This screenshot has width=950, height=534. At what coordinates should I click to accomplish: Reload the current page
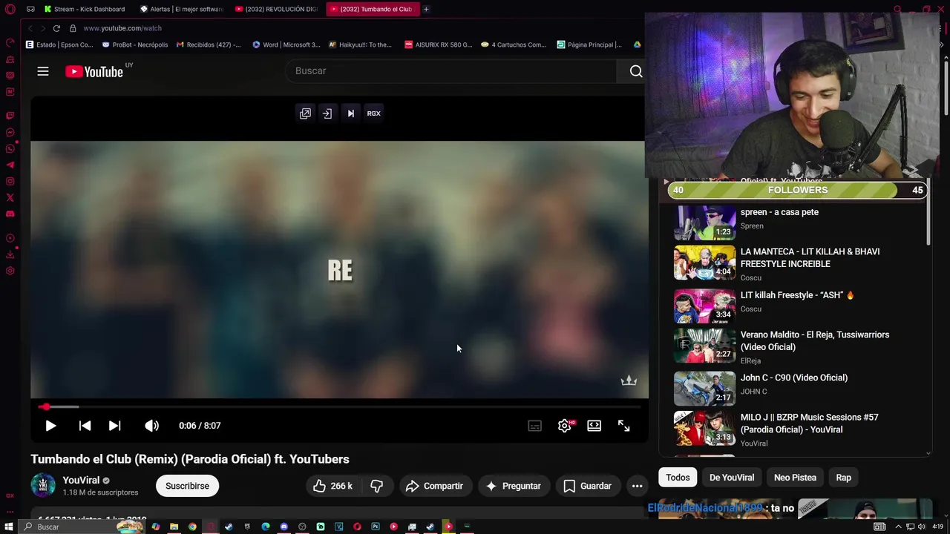click(56, 28)
